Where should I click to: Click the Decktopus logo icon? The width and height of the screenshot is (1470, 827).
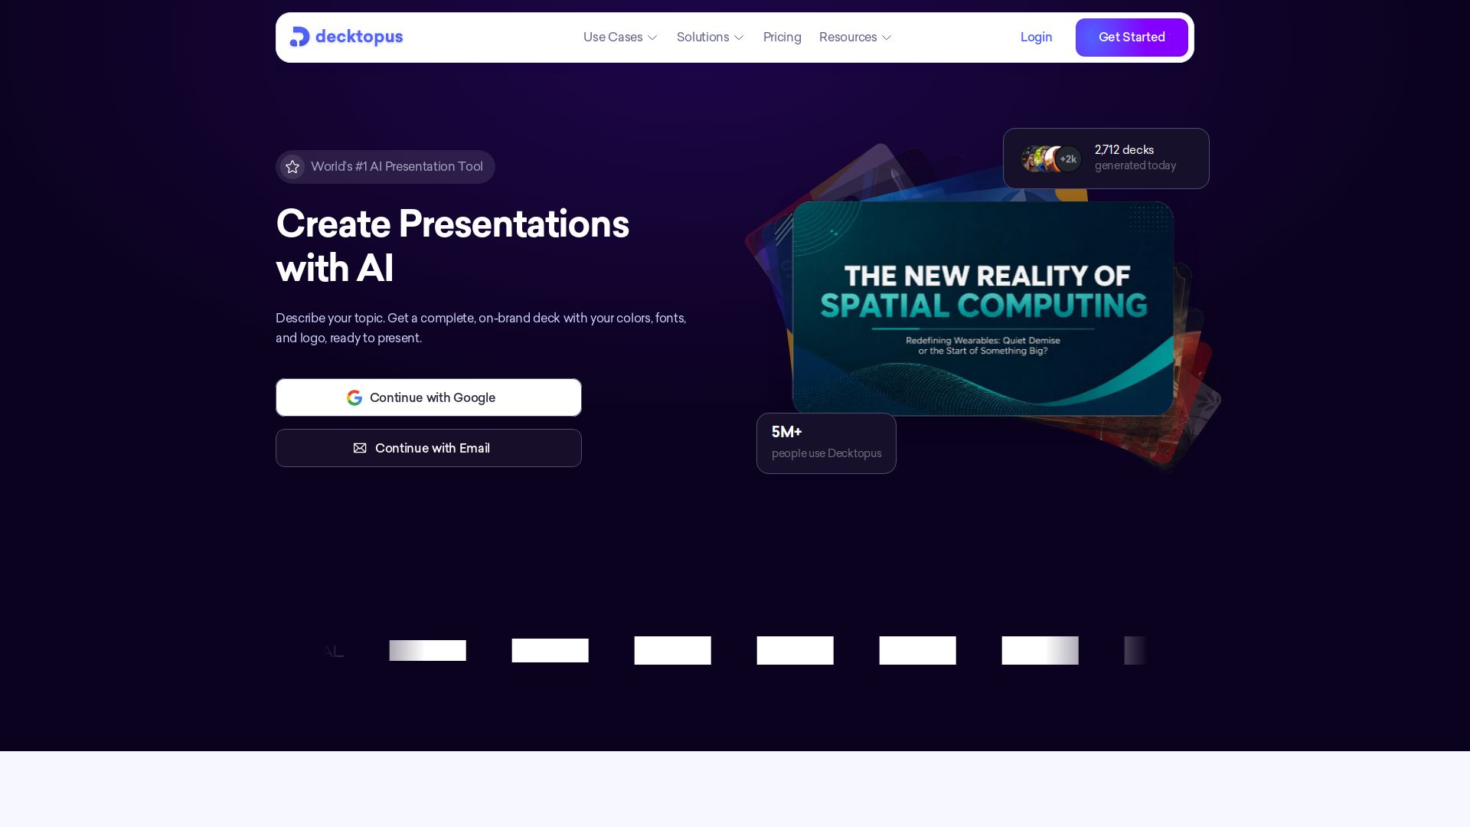pos(299,37)
